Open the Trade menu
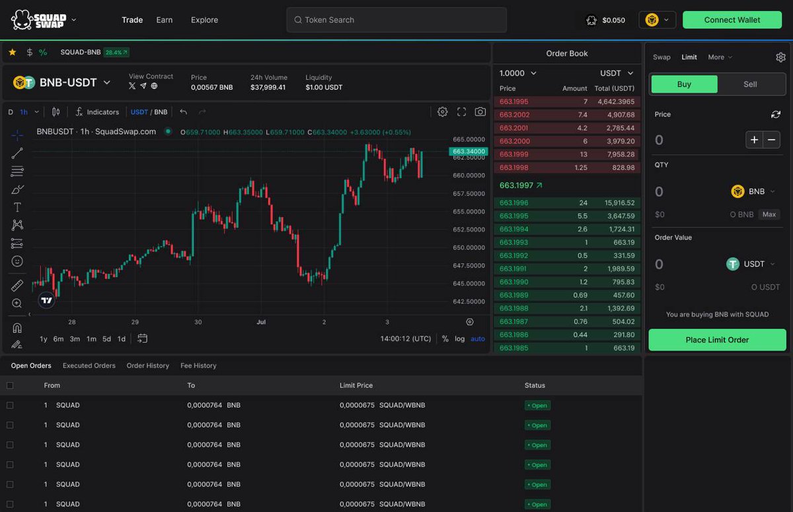Screen dimensions: 793x512 pyautogui.click(x=132, y=20)
